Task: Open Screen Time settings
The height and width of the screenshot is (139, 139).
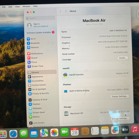Action: click(x=35, y=66)
